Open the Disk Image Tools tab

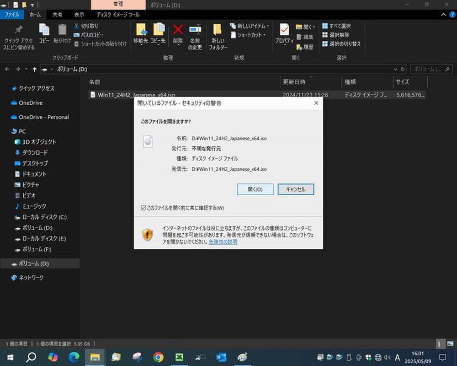point(118,15)
